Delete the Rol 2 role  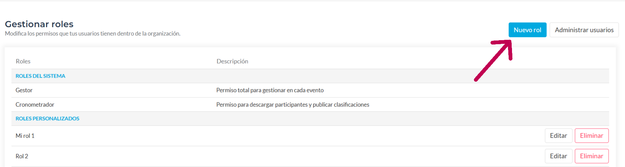(x=591, y=156)
